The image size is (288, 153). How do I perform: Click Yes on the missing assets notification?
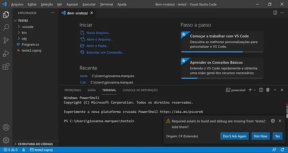[278, 136]
